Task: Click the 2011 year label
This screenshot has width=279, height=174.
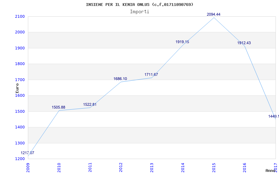Action: click(x=90, y=167)
